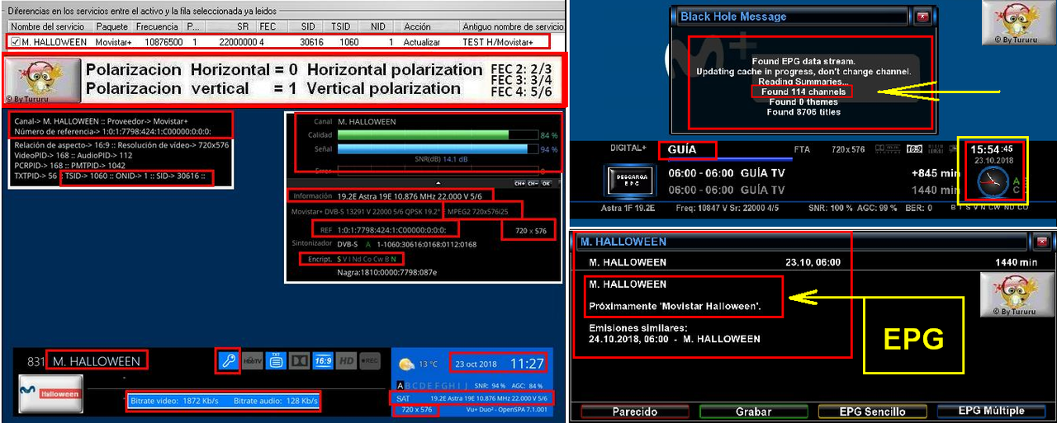1057x423 pixels.
Task: Click the 'Nombre del servicio' column header
Action: (x=50, y=26)
